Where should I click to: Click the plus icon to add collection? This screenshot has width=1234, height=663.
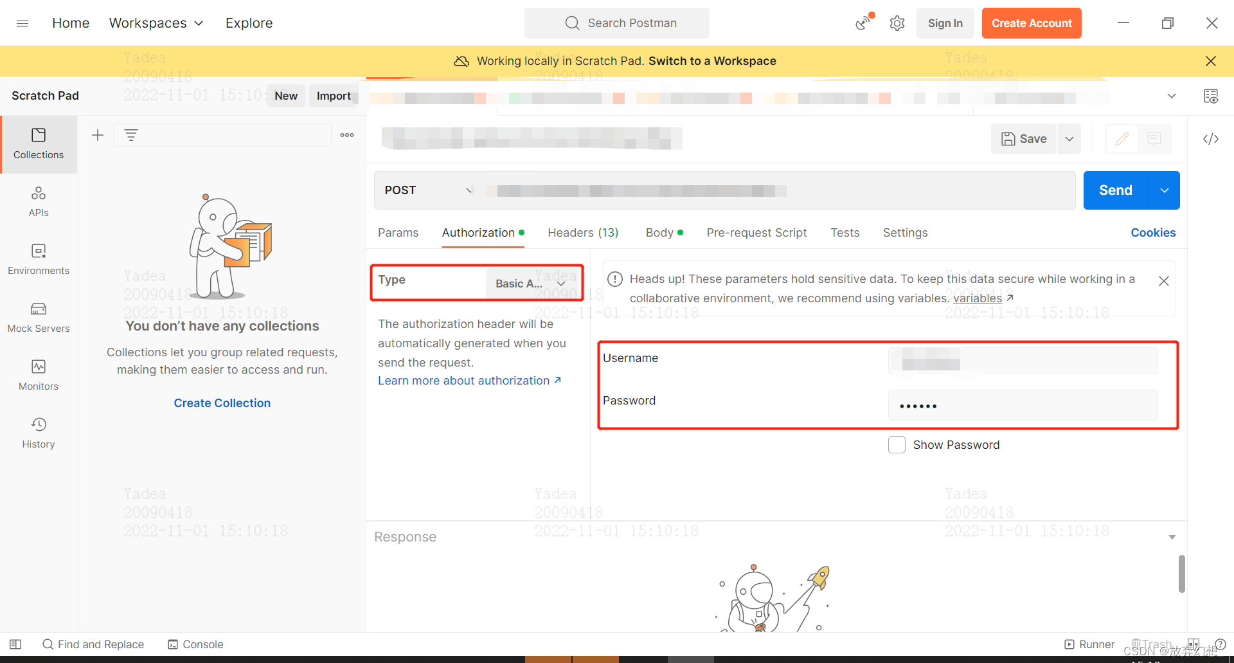98,135
